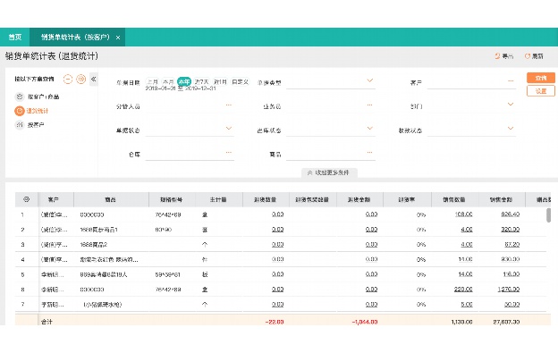Open sales amount link 826.40 in row 1
558x353 pixels.
click(511, 214)
